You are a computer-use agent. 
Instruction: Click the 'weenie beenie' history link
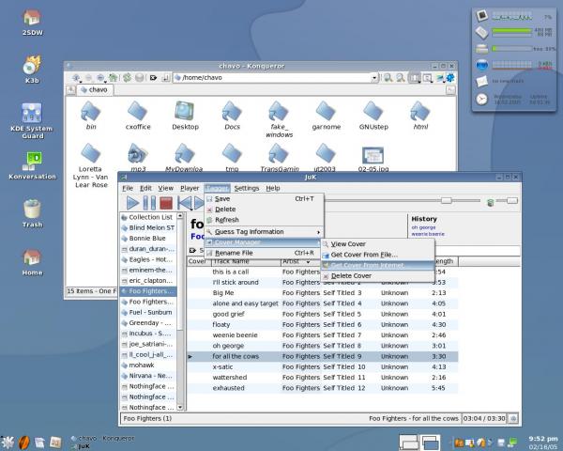pos(428,234)
